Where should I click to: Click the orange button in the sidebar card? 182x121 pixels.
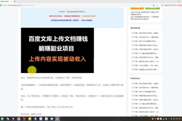137,8
